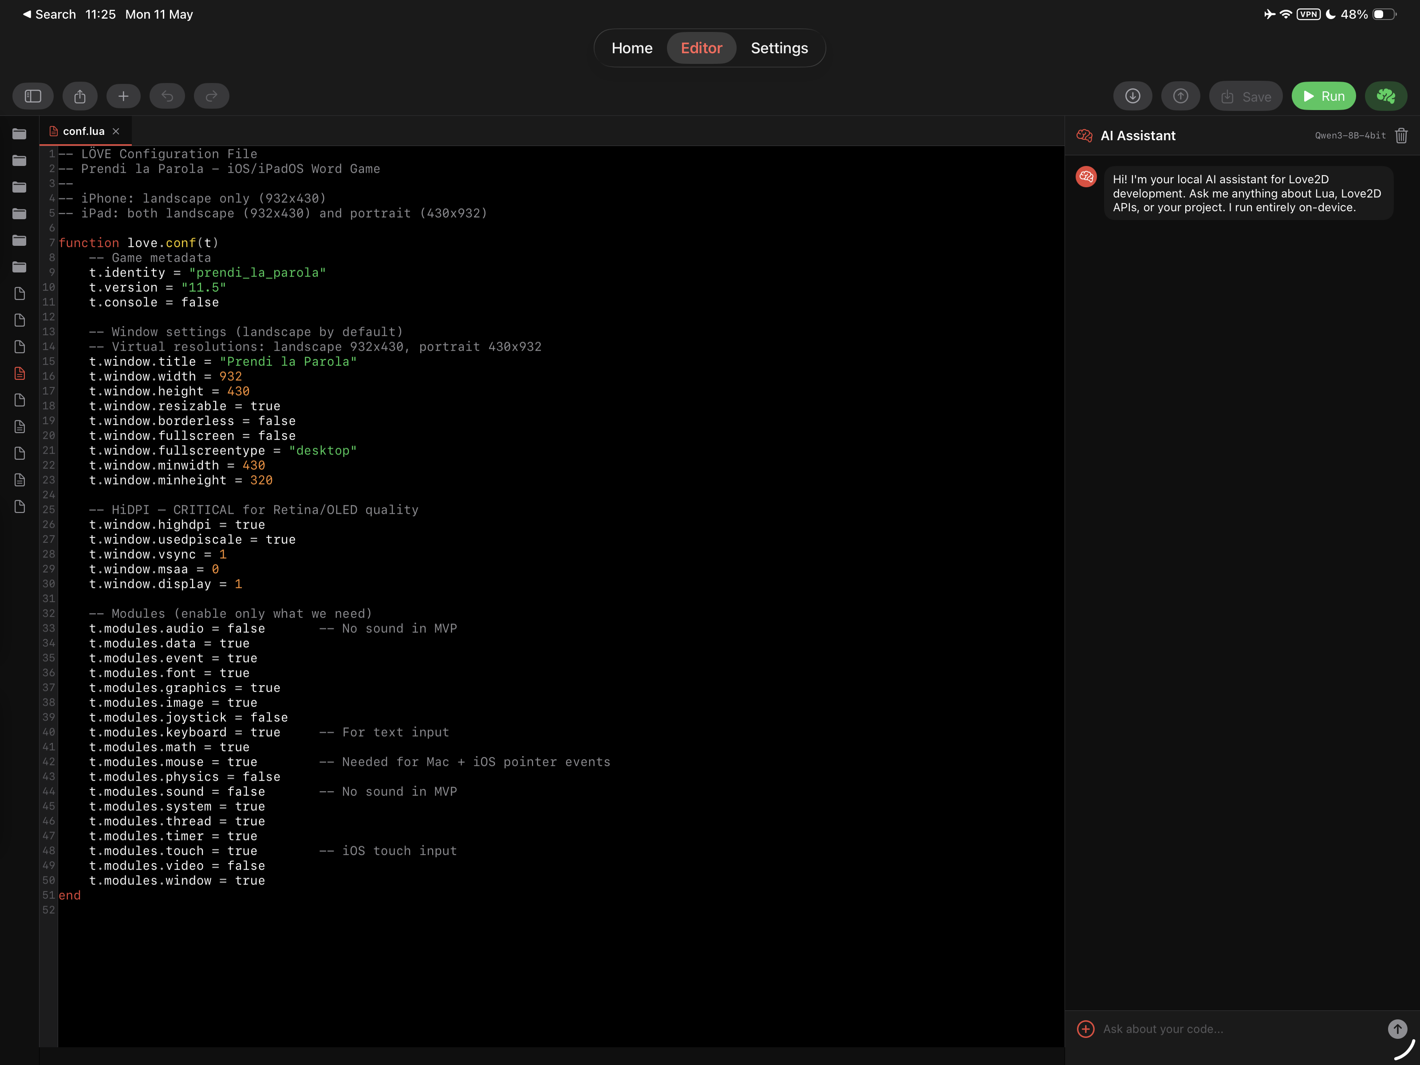This screenshot has height=1065, width=1420.
Task: Redo the last edit
Action: [x=211, y=96]
